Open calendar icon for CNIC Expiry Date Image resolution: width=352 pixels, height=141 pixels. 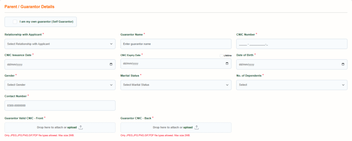[227, 64]
